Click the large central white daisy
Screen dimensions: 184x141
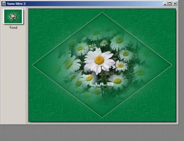click(99, 61)
